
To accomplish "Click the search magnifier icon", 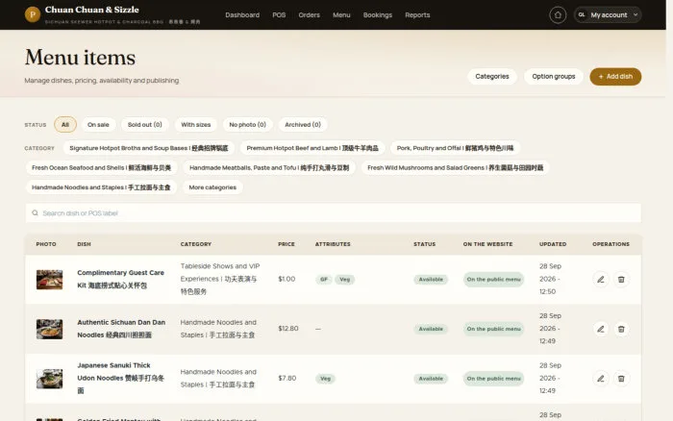I will pyautogui.click(x=36, y=212).
